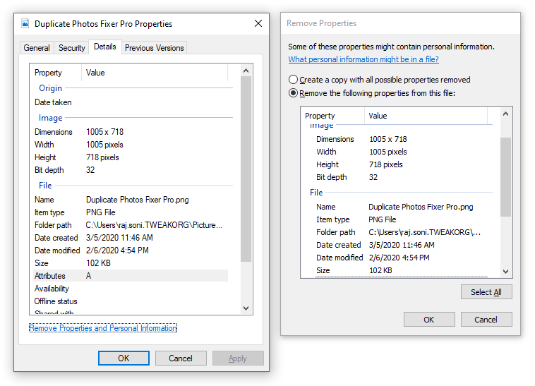Viewport: 535px width, 386px height.
Task: Click scroll down arrow in Remove Properties list
Action: pyautogui.click(x=505, y=272)
